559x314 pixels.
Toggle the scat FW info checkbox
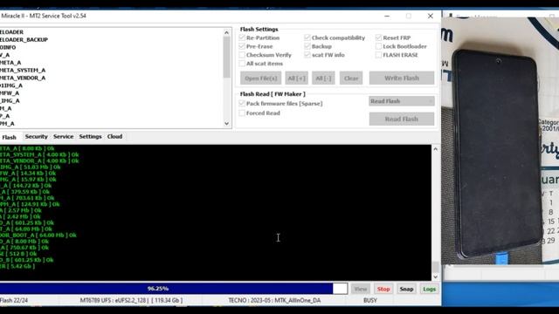tap(307, 55)
